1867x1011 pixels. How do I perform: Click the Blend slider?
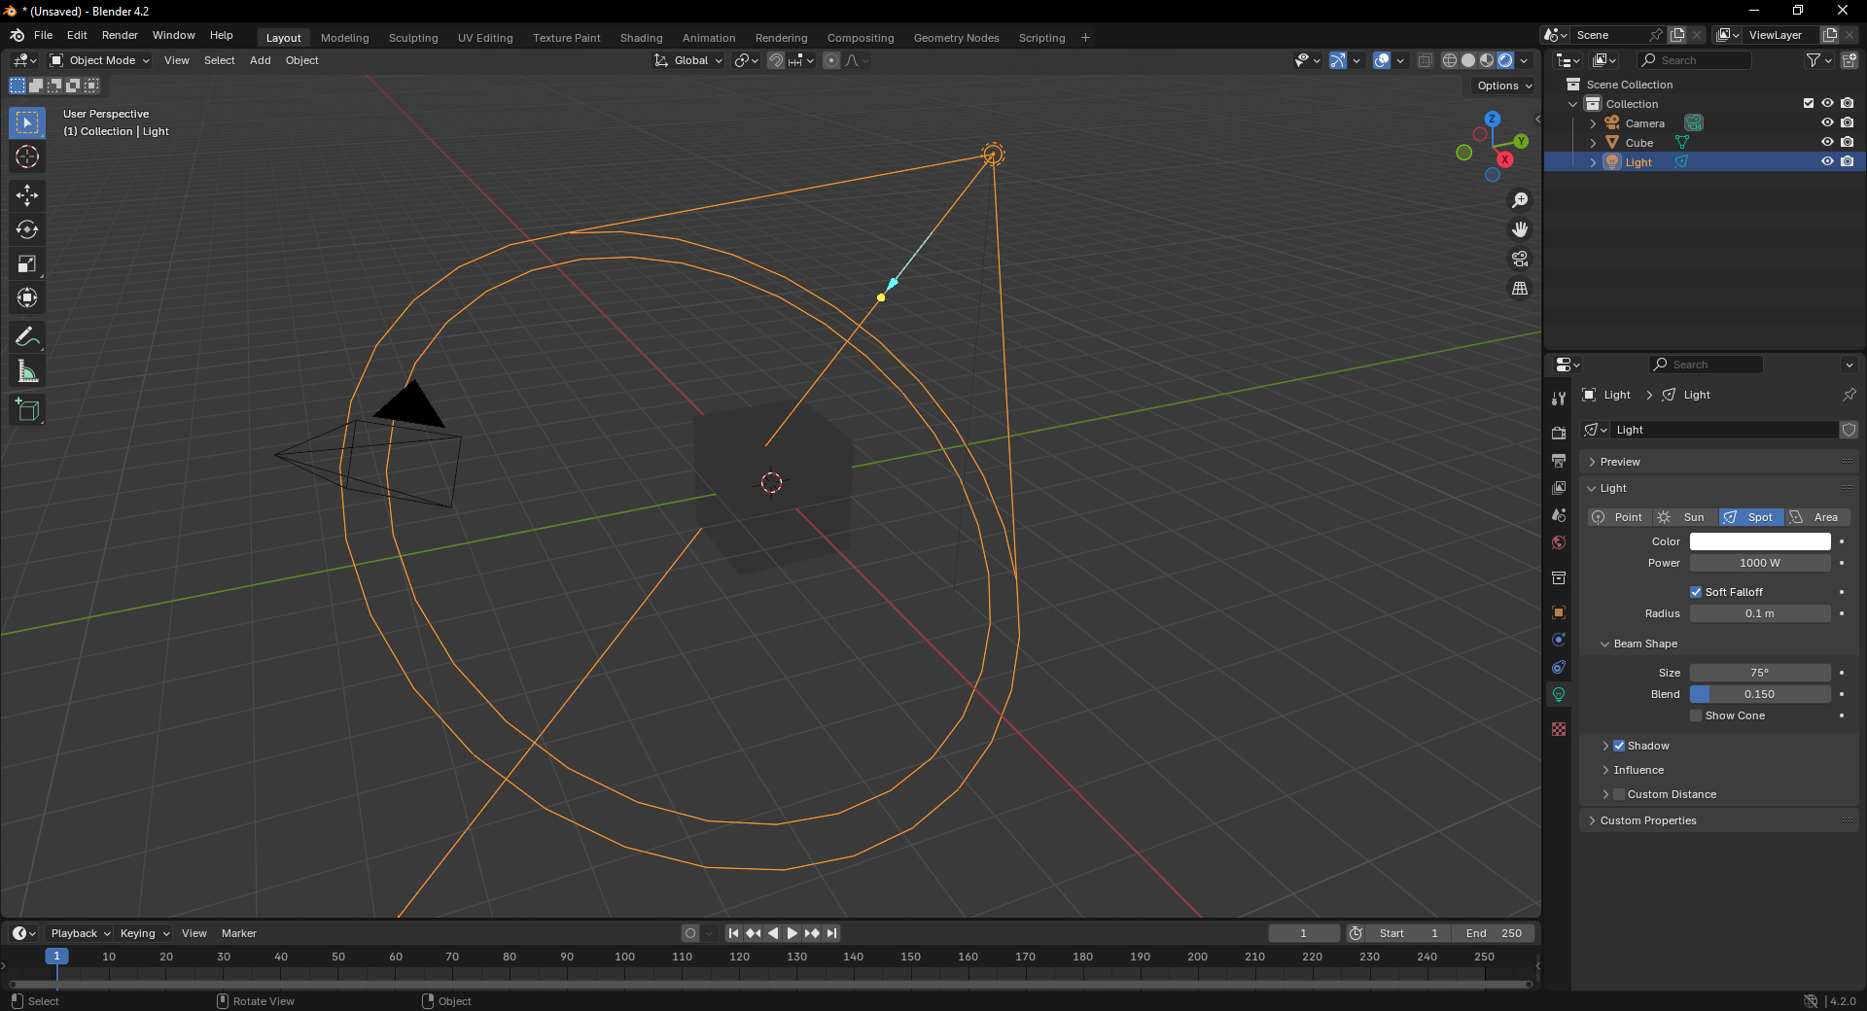tap(1759, 694)
